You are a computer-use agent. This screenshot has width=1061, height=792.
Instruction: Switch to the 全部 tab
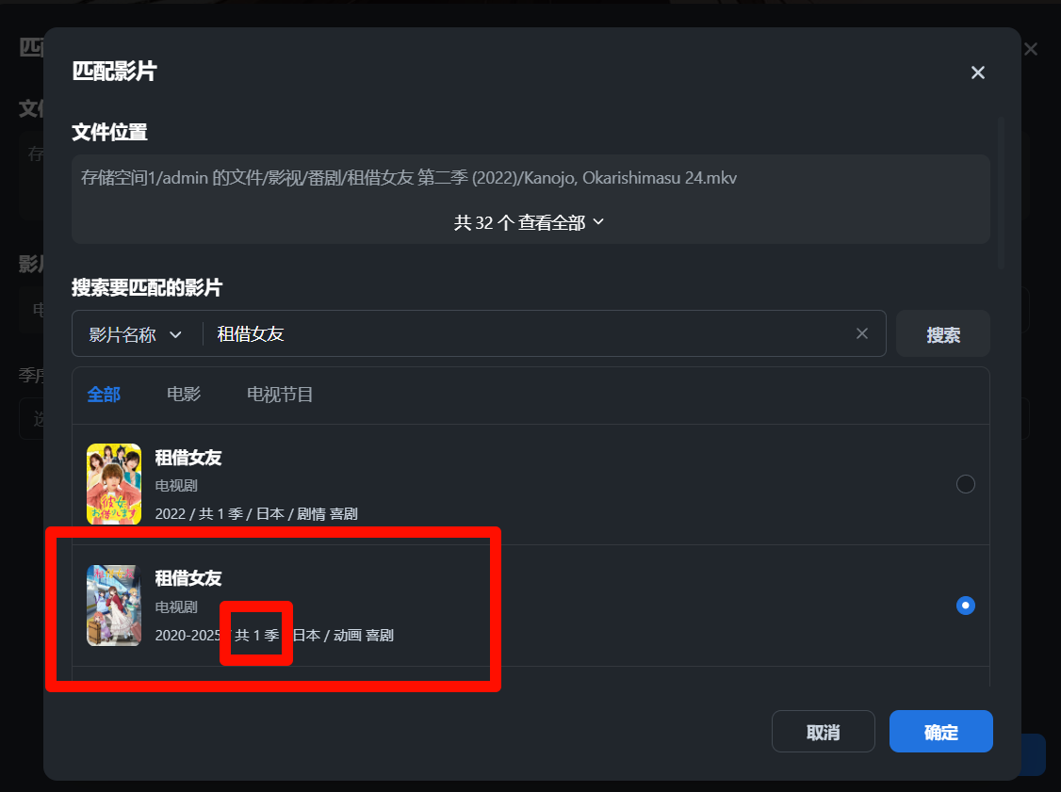click(x=104, y=395)
